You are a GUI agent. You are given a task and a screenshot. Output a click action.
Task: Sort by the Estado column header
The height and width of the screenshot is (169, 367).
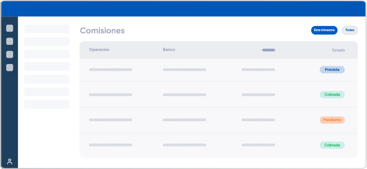click(x=338, y=50)
